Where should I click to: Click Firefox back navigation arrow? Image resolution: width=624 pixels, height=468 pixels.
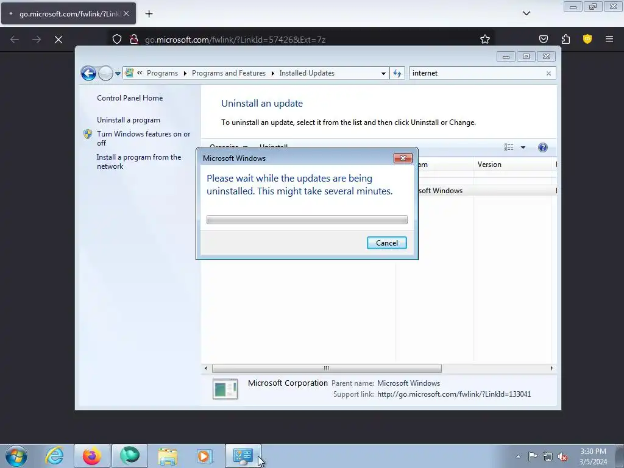(15, 39)
